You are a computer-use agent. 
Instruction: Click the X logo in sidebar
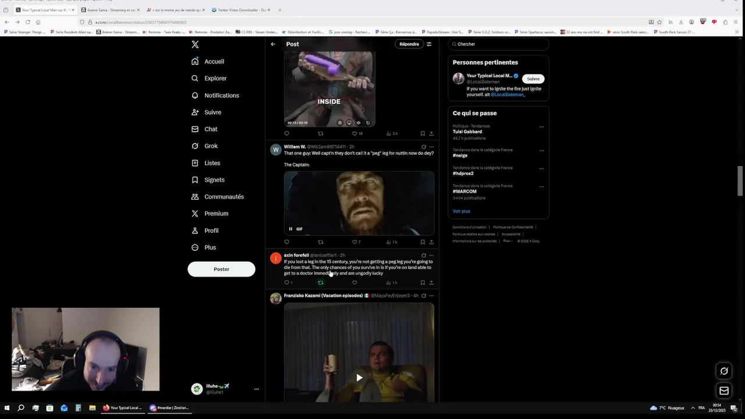[x=195, y=44]
